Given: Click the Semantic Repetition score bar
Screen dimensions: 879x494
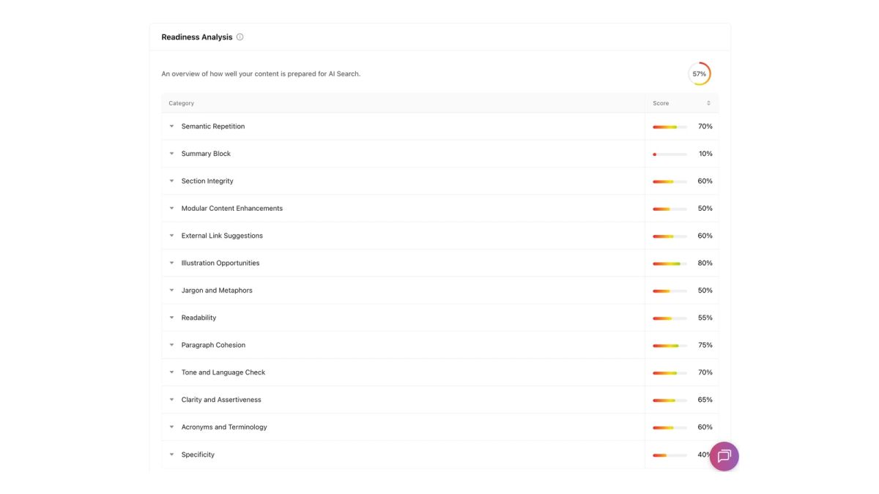Looking at the screenshot, I should pyautogui.click(x=670, y=127).
